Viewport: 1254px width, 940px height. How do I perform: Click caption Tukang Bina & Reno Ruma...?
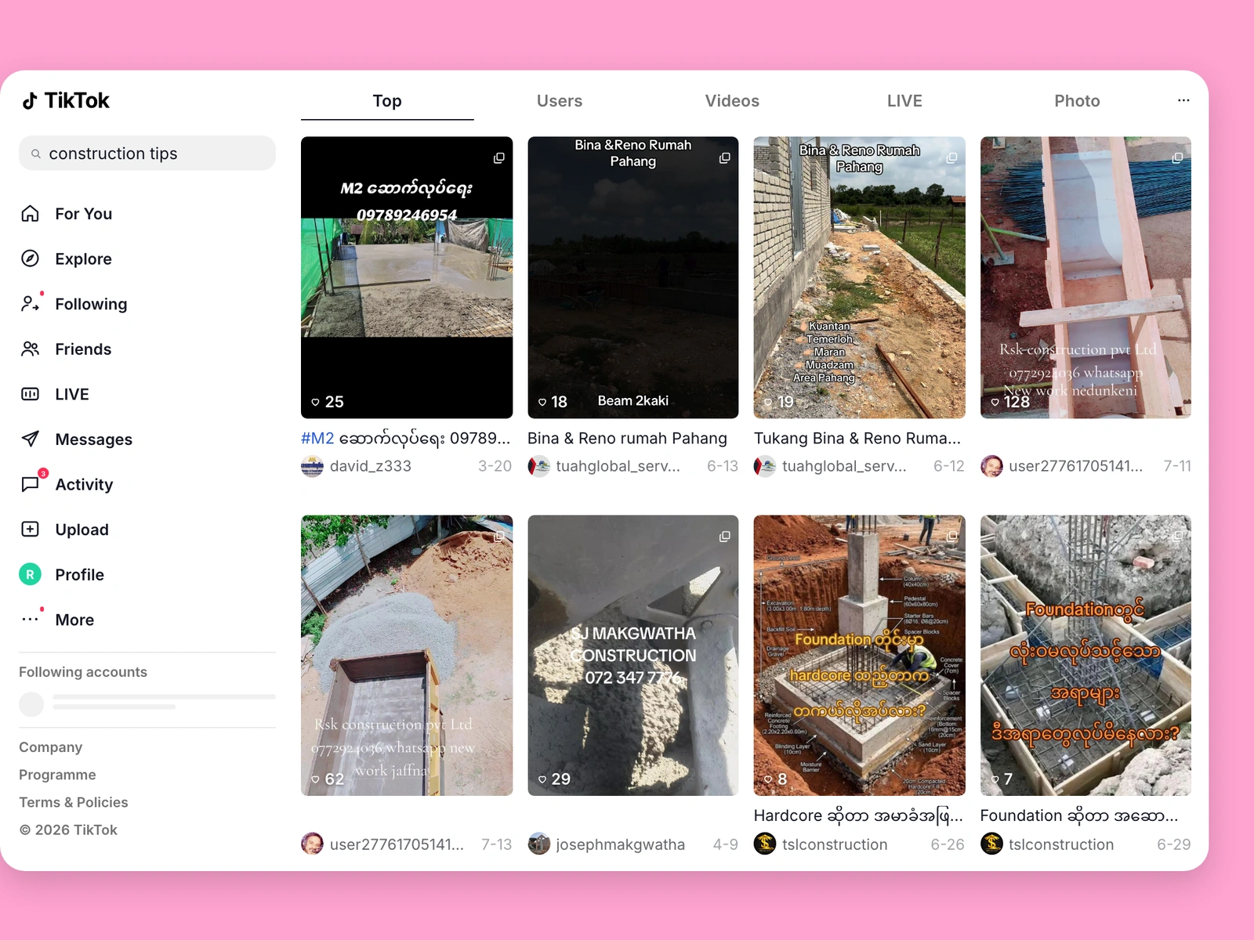tap(857, 439)
